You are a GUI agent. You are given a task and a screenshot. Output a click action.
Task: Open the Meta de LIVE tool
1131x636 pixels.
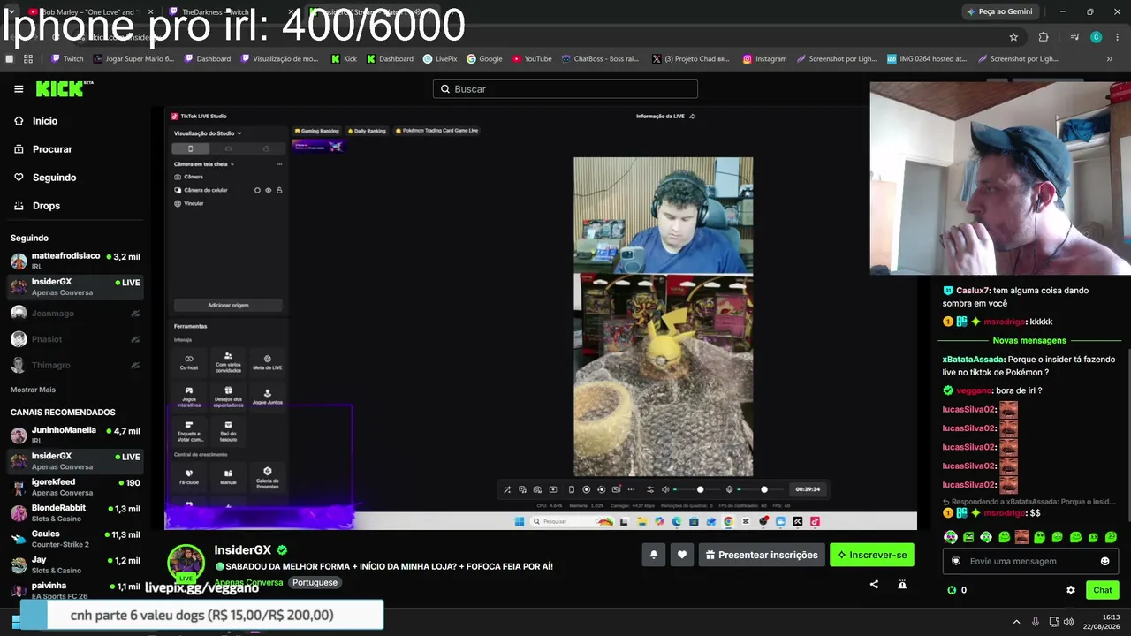(x=267, y=362)
